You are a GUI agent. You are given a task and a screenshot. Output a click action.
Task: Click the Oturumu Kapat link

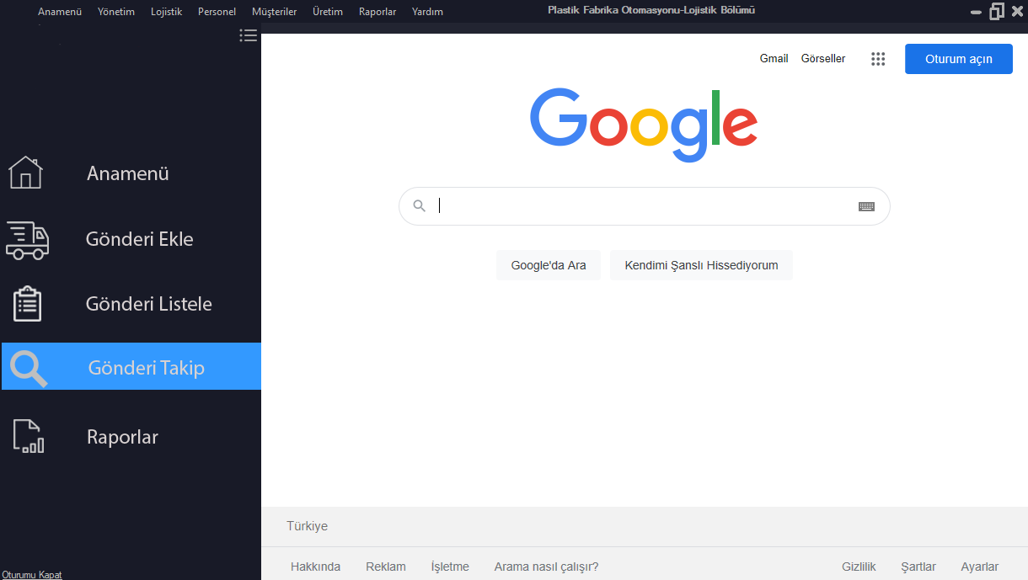(32, 575)
